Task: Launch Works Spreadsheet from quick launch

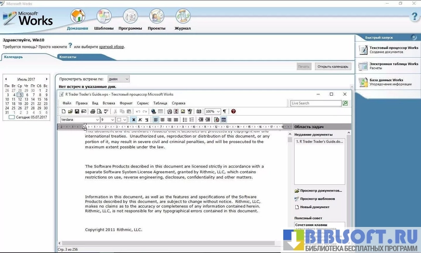Action: (x=388, y=66)
